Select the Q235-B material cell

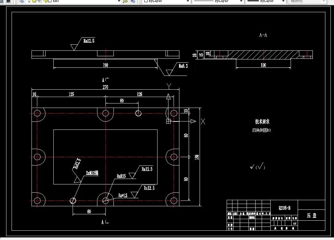[284, 208]
